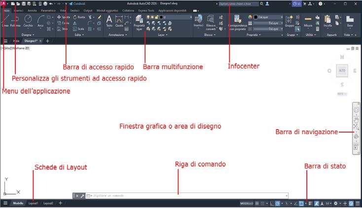Select the Pan hand tool in navigation bar
Viewport: 362px width, 208px height.
pyautogui.click(x=356, y=120)
